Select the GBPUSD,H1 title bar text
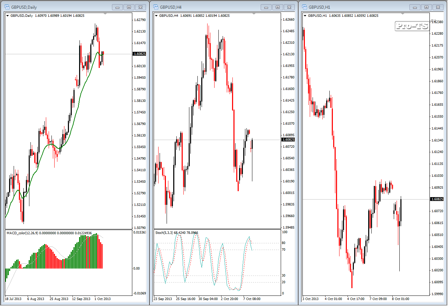This screenshot has width=448, height=306. tap(320, 7)
